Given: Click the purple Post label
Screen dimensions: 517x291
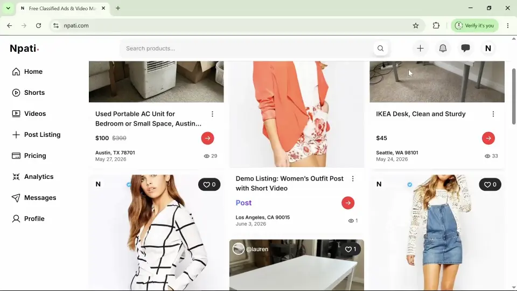Looking at the screenshot, I should 243,203.
